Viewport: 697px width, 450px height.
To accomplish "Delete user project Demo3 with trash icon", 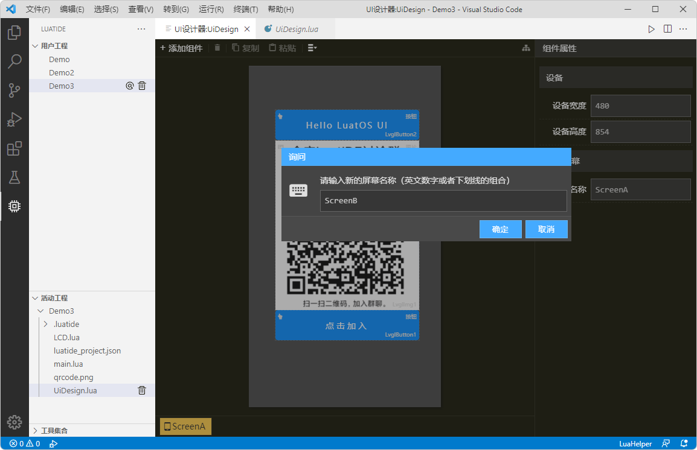I will pyautogui.click(x=142, y=86).
